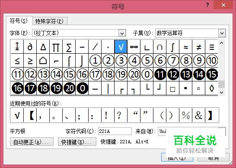Select the highlighted square root symbol in grid
236x168 pixels.
click(121, 47)
